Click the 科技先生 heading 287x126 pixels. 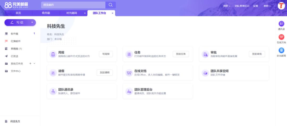pos(56,26)
